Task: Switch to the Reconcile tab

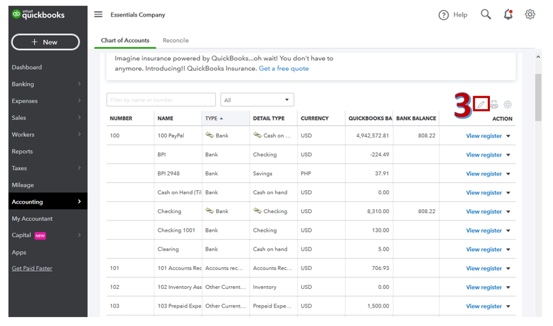Action: (175, 40)
